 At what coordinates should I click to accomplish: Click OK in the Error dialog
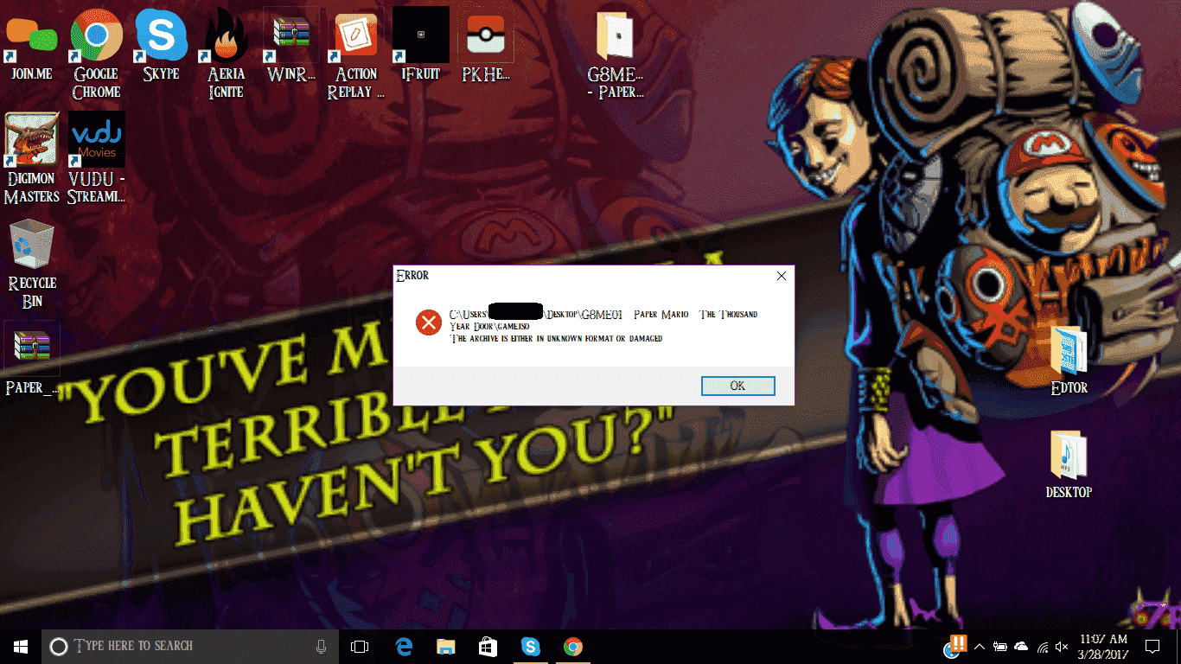pos(737,386)
